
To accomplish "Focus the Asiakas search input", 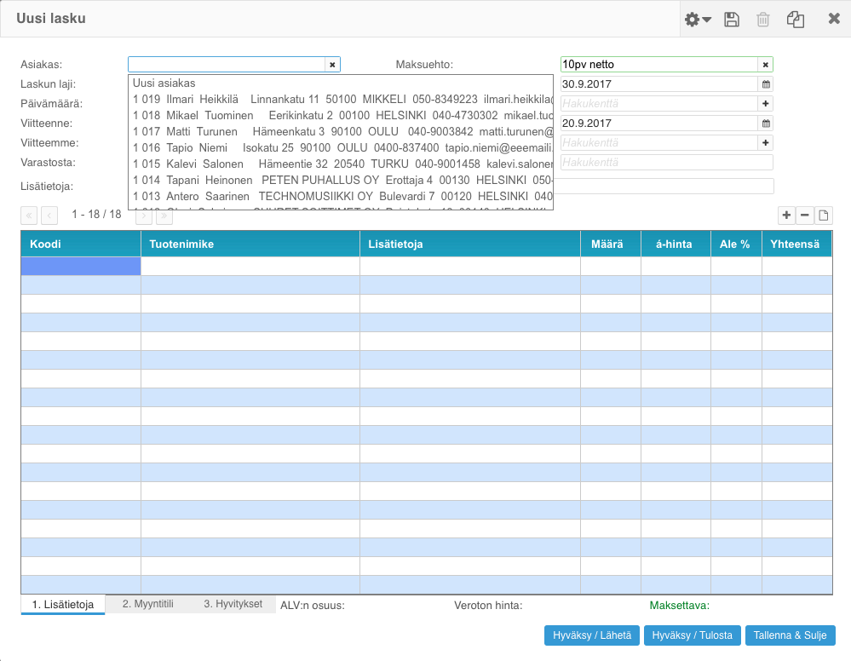I will [227, 65].
